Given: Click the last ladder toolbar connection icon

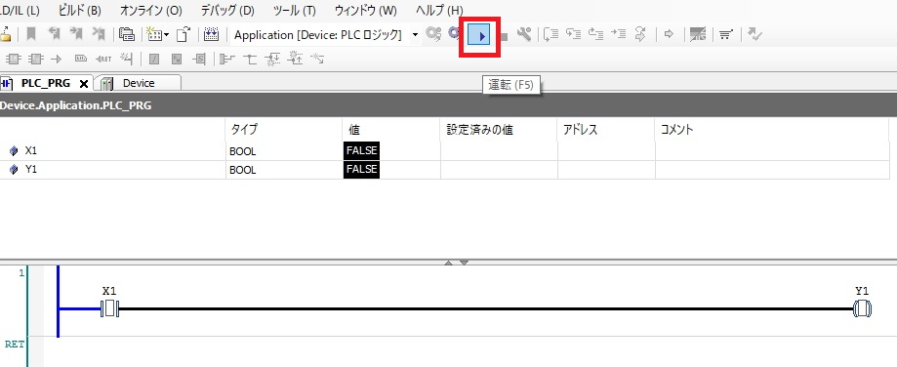Looking at the screenshot, I should pos(317,59).
